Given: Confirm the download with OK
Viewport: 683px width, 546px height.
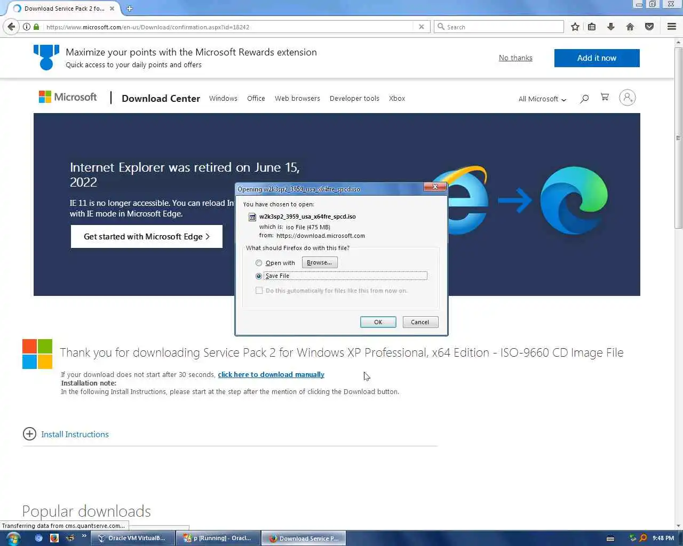Looking at the screenshot, I should tap(378, 322).
